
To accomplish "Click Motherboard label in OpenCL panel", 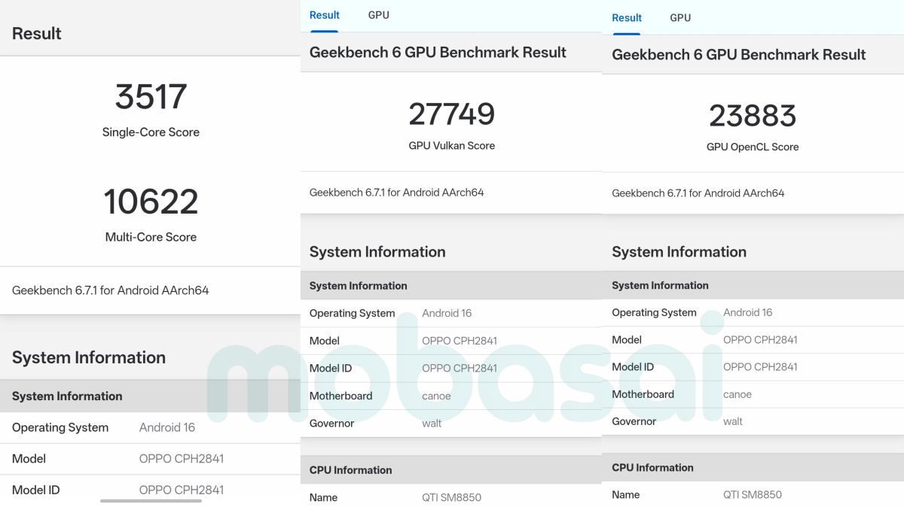I will 643,394.
